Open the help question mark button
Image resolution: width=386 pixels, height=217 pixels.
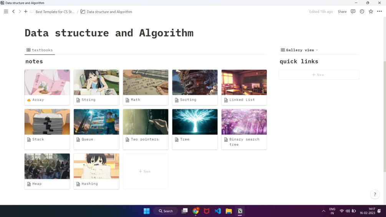tap(375, 194)
